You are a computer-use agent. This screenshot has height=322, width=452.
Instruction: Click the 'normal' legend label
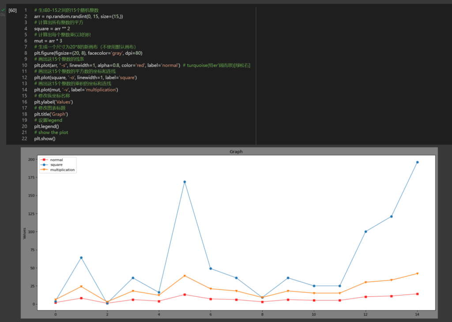[x=56, y=160]
